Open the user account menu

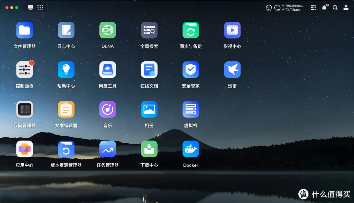pyautogui.click(x=346, y=8)
